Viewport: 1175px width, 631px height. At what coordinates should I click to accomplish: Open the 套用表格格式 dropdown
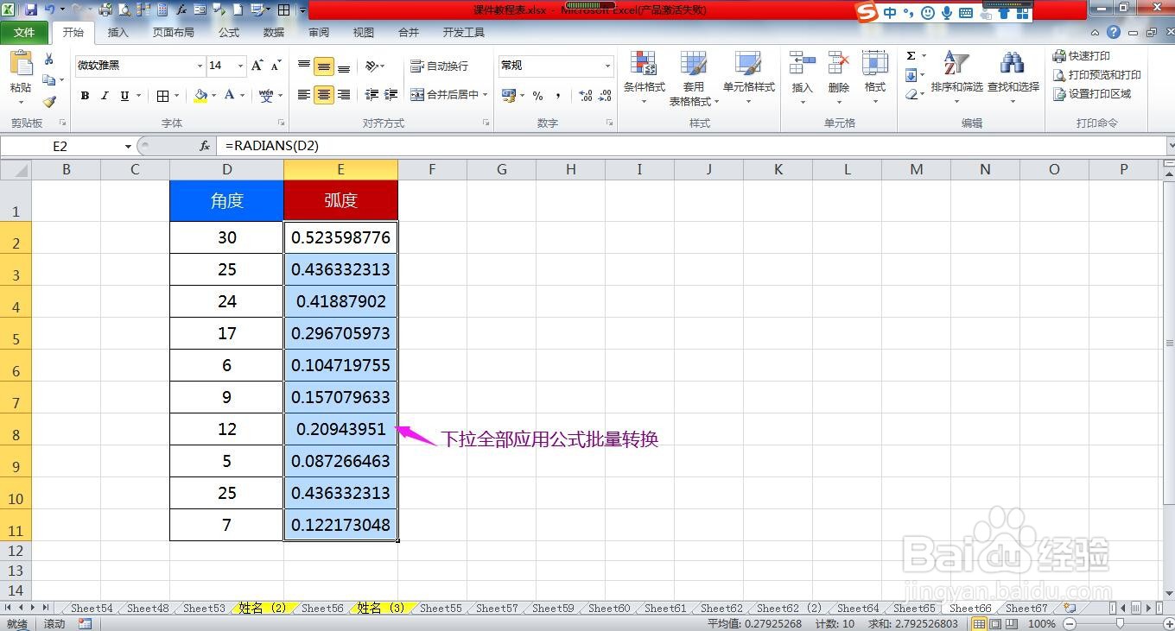point(693,78)
